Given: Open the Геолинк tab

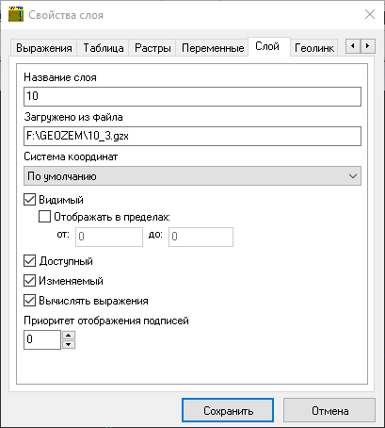Looking at the screenshot, I should tap(314, 48).
